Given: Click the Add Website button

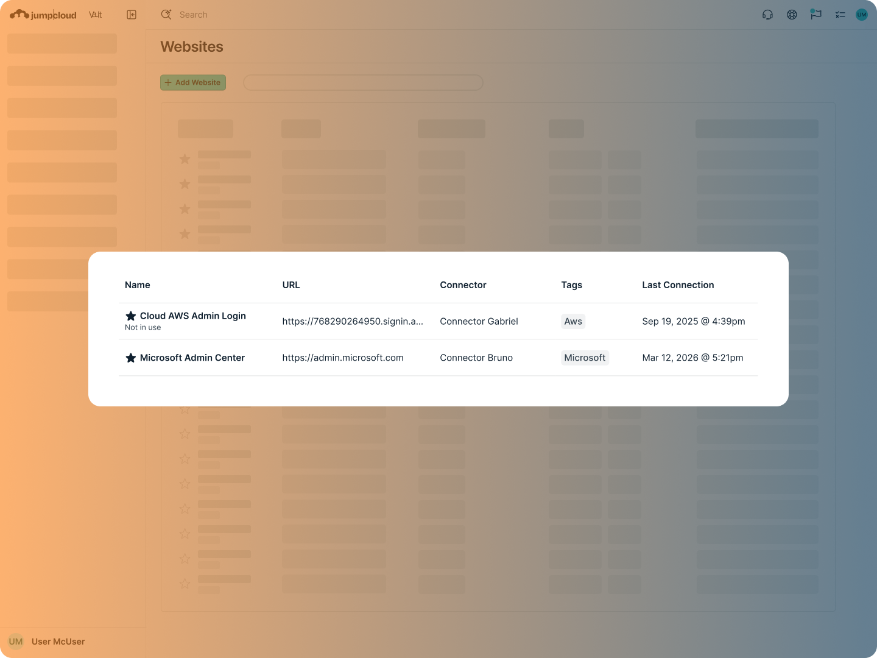Looking at the screenshot, I should click(193, 83).
